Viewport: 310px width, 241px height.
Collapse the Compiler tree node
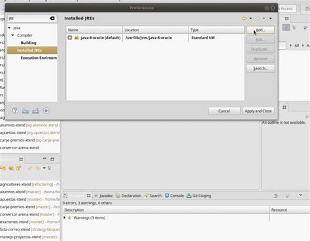[13, 35]
